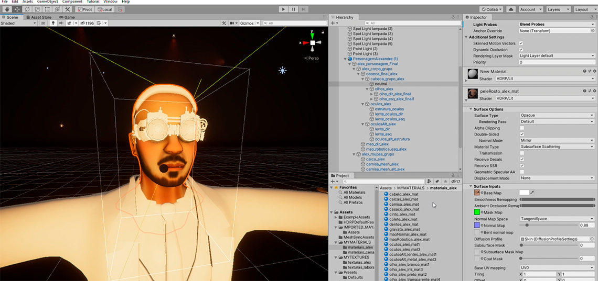Open the Layout dropdown
Screen dimensions: 598x281
tap(584, 9)
